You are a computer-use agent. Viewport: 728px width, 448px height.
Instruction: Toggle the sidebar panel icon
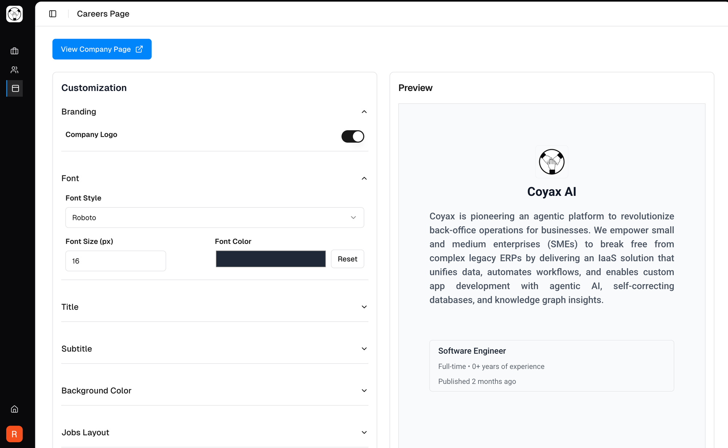(x=53, y=14)
